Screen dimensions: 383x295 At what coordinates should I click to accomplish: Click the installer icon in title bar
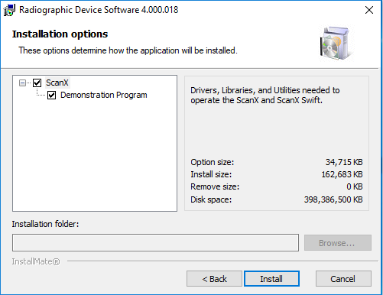coord(9,10)
